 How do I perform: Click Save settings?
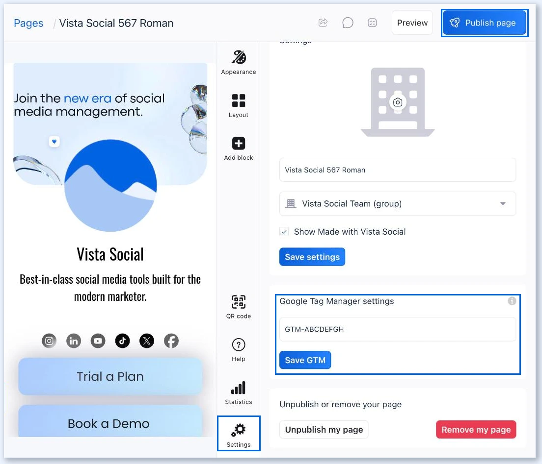(x=312, y=257)
